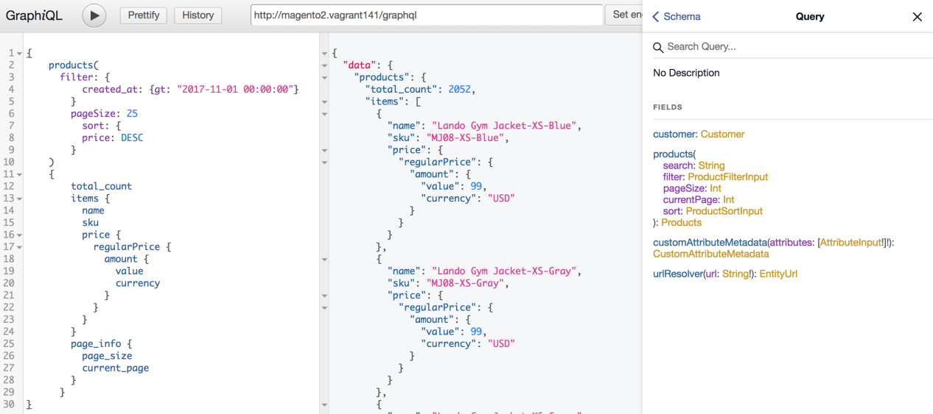Click sku value "MJ08-XS-Gray"
The image size is (933, 414).
[465, 283]
